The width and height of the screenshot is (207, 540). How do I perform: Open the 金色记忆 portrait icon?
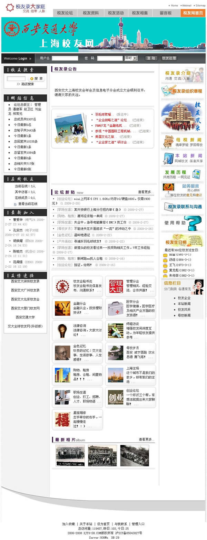pos(62,353)
